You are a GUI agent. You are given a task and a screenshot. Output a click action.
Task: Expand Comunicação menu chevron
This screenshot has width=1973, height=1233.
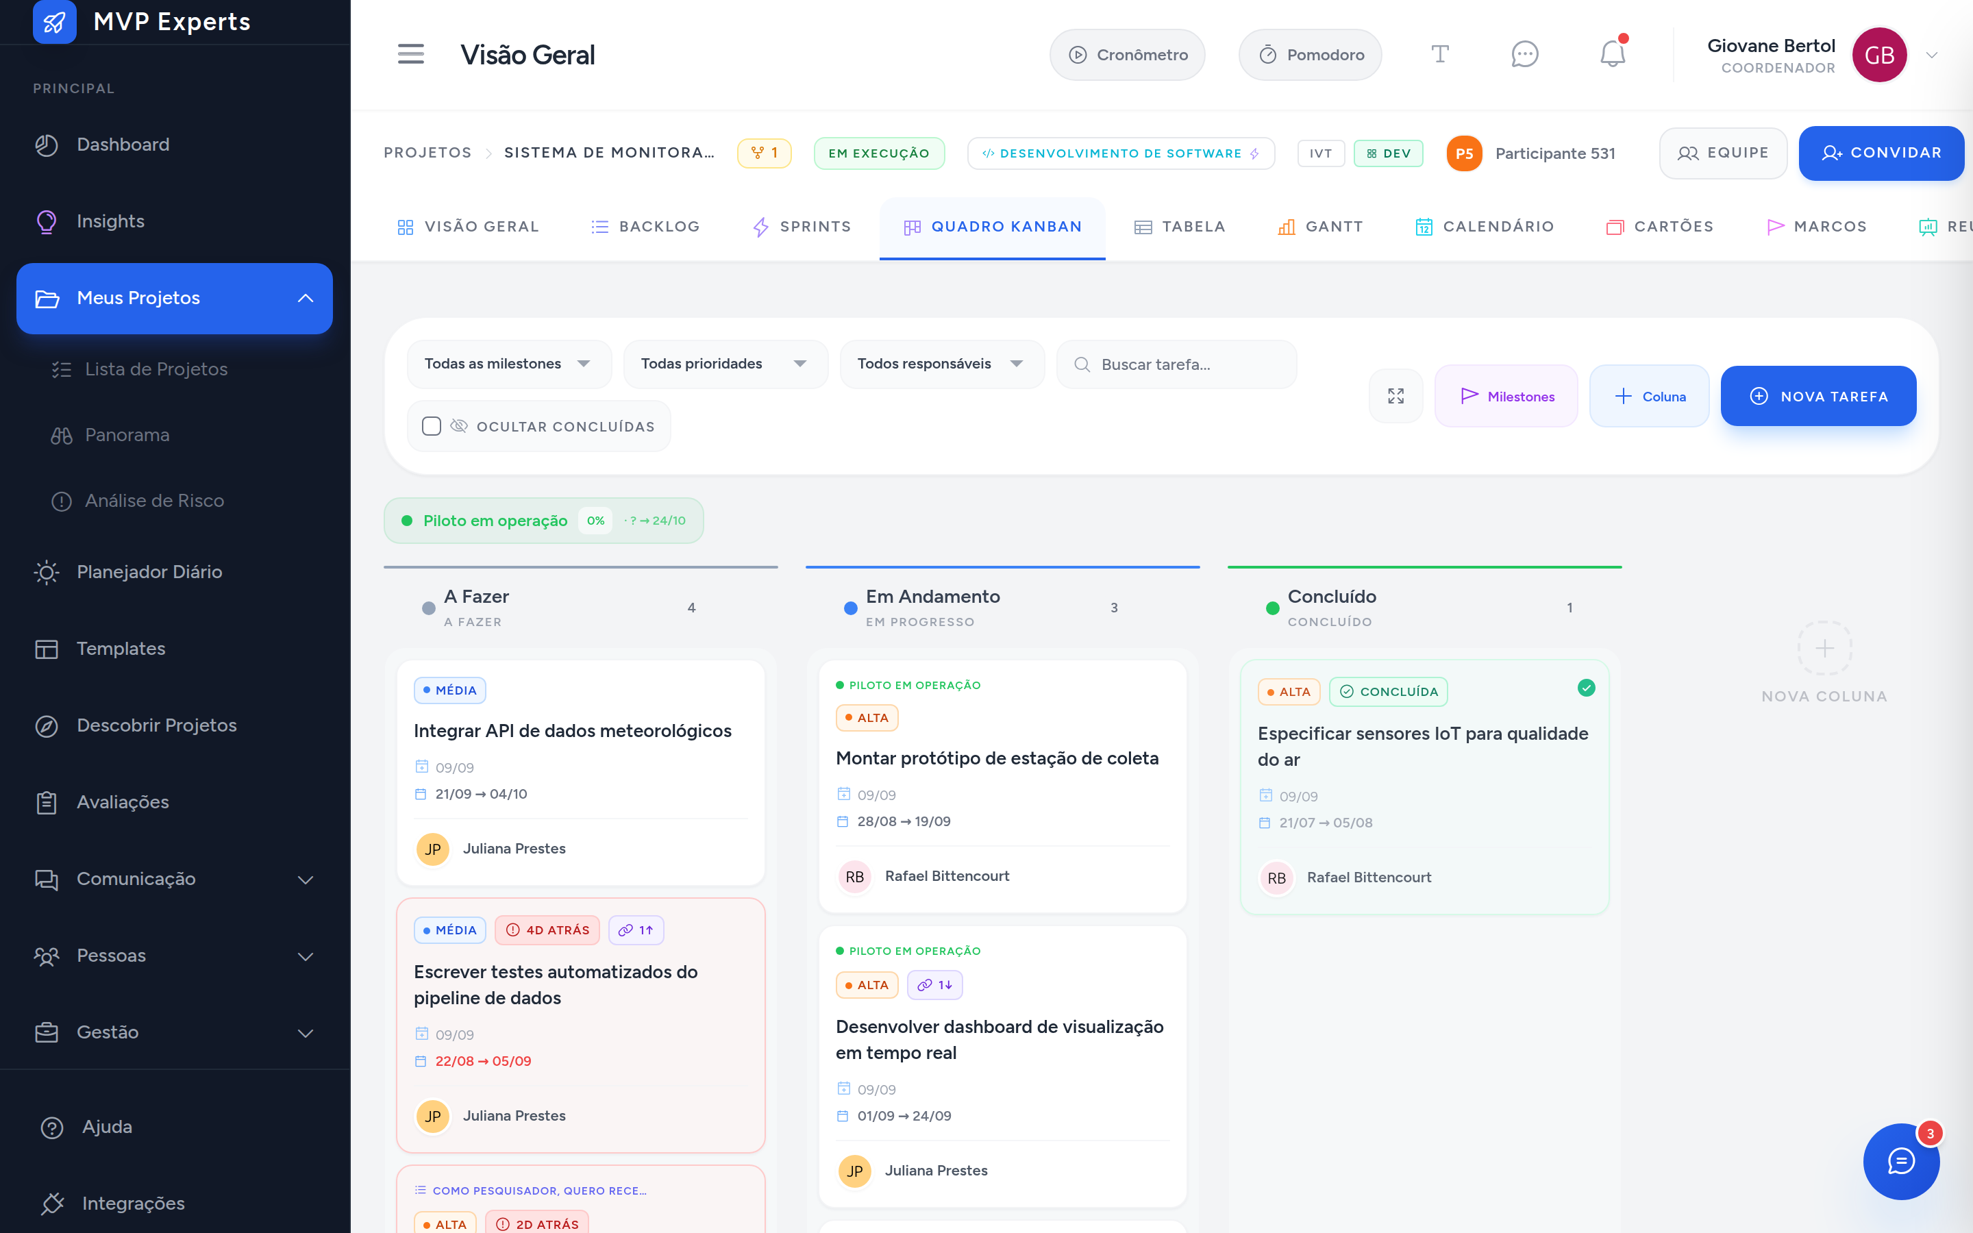(x=306, y=879)
